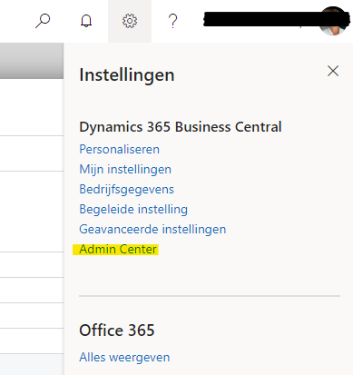This screenshot has height=375, width=353.
Task: Open the Personaliseren link
Action: (x=119, y=149)
